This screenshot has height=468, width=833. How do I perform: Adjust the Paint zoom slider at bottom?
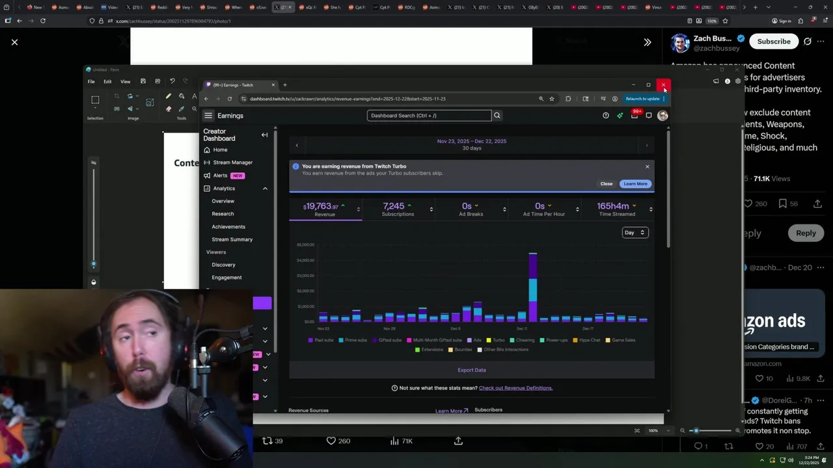click(x=709, y=430)
